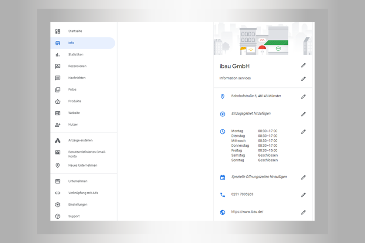Click the address Bahnhofstraße 5, 48143 Münster

pos(256,96)
